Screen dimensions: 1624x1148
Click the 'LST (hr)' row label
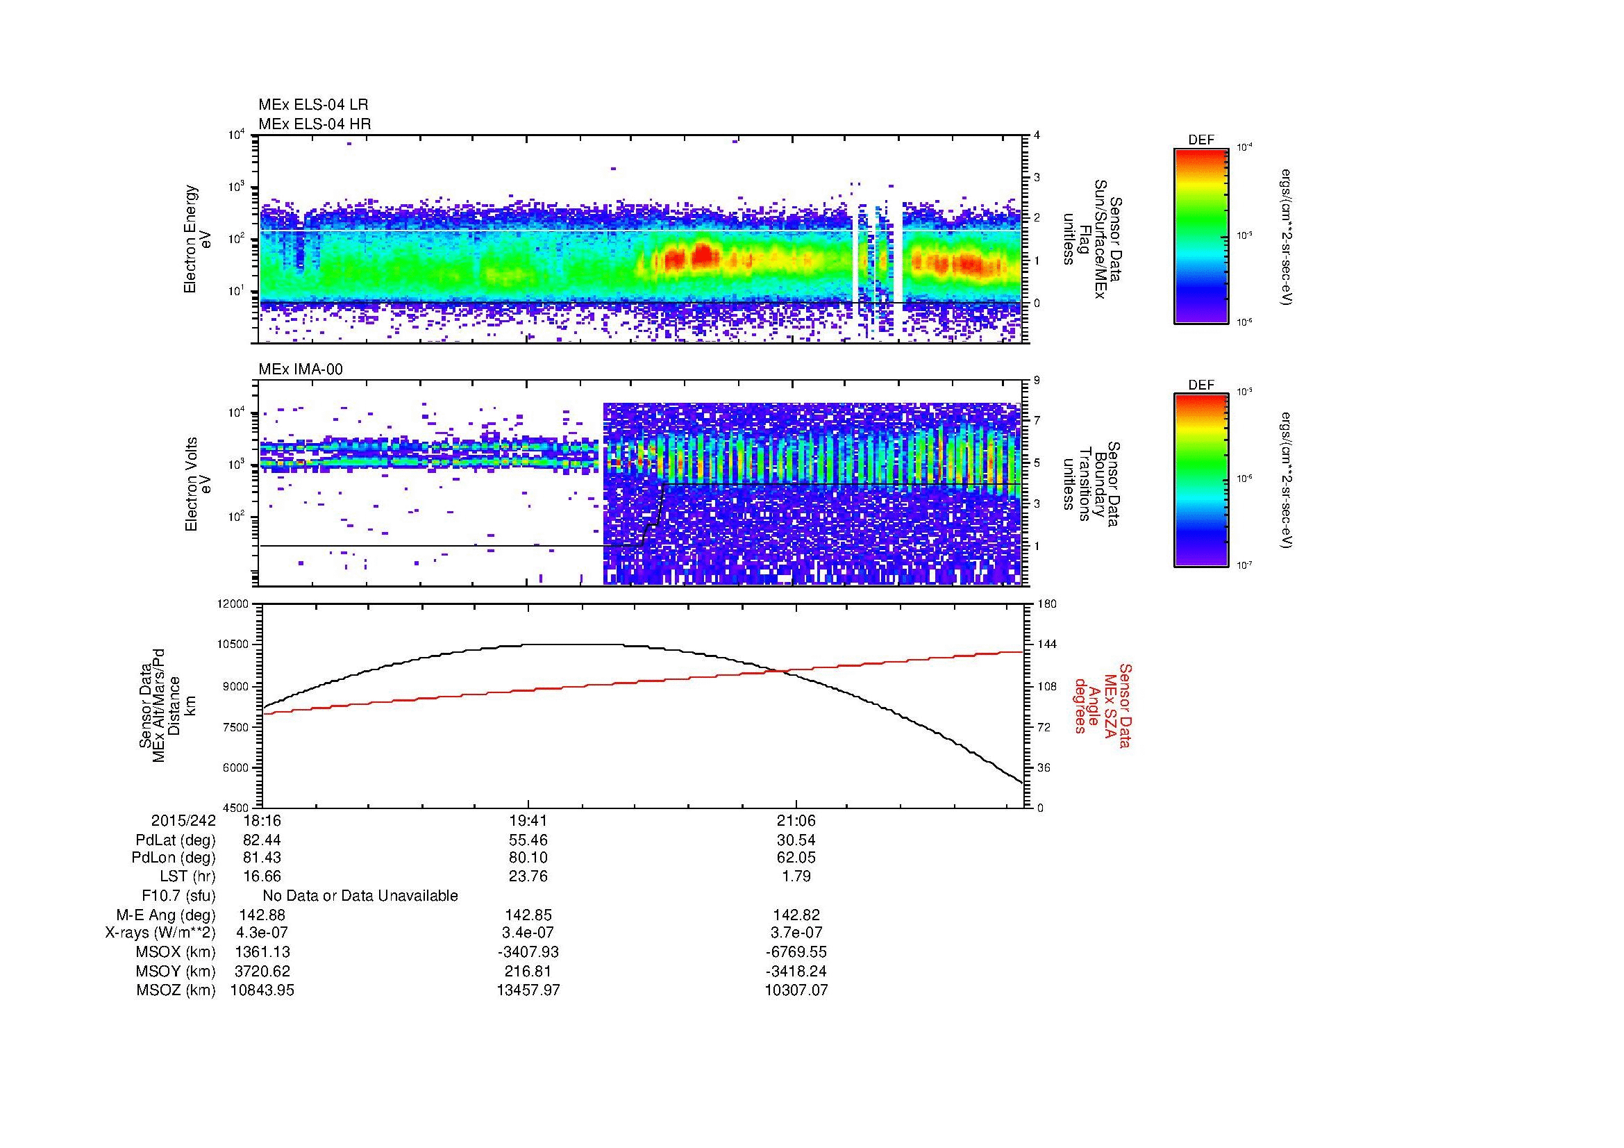(x=187, y=876)
